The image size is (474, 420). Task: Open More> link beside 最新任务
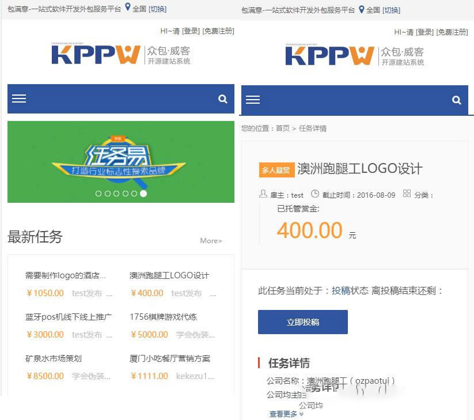point(211,241)
